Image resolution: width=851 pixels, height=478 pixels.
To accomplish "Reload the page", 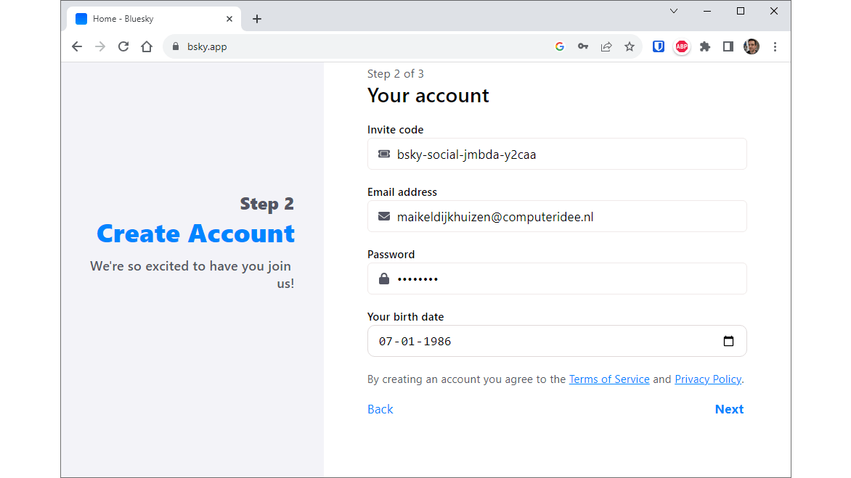I will [123, 46].
